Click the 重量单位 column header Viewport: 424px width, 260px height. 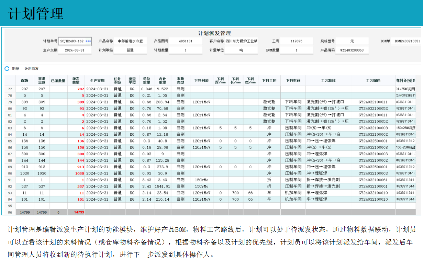pyautogui.click(x=132, y=80)
